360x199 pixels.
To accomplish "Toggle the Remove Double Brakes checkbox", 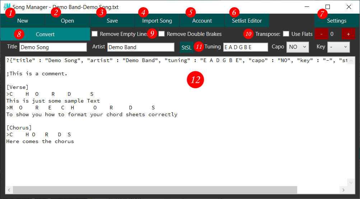I will click(162, 34).
